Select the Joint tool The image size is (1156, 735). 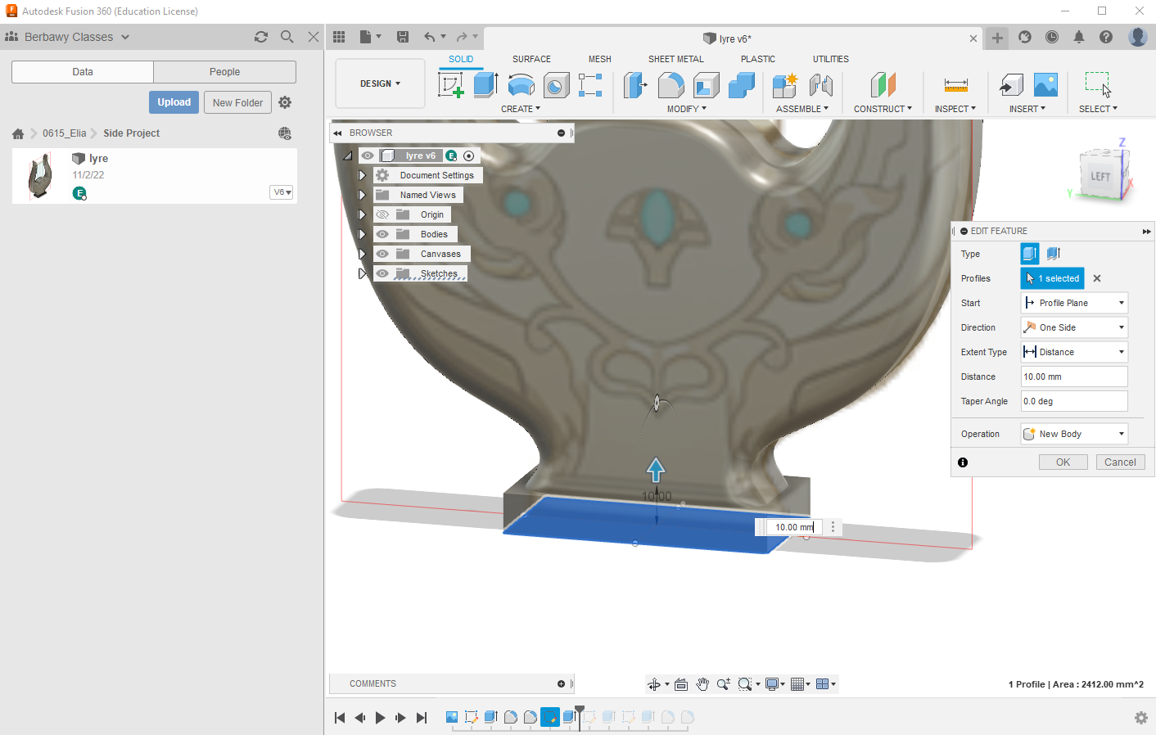tap(820, 85)
